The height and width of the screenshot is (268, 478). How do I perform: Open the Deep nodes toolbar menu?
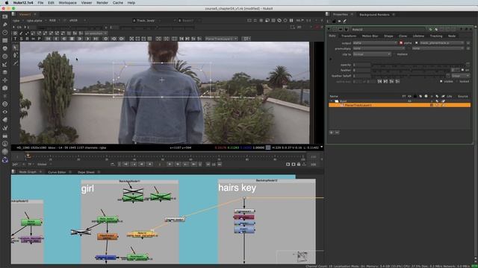point(5,103)
